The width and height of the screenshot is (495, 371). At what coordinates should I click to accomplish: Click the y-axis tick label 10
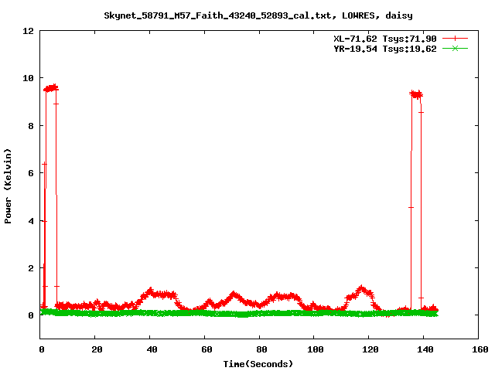click(x=28, y=78)
